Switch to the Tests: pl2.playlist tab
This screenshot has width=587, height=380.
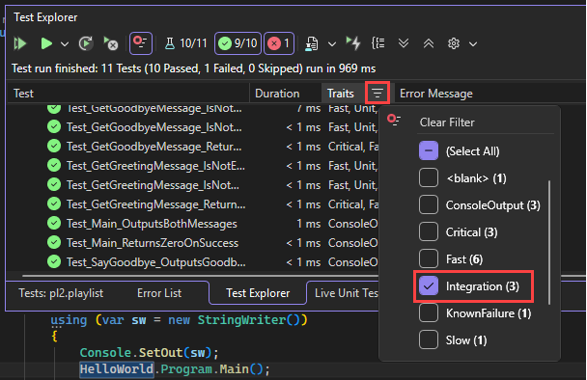pos(61,293)
